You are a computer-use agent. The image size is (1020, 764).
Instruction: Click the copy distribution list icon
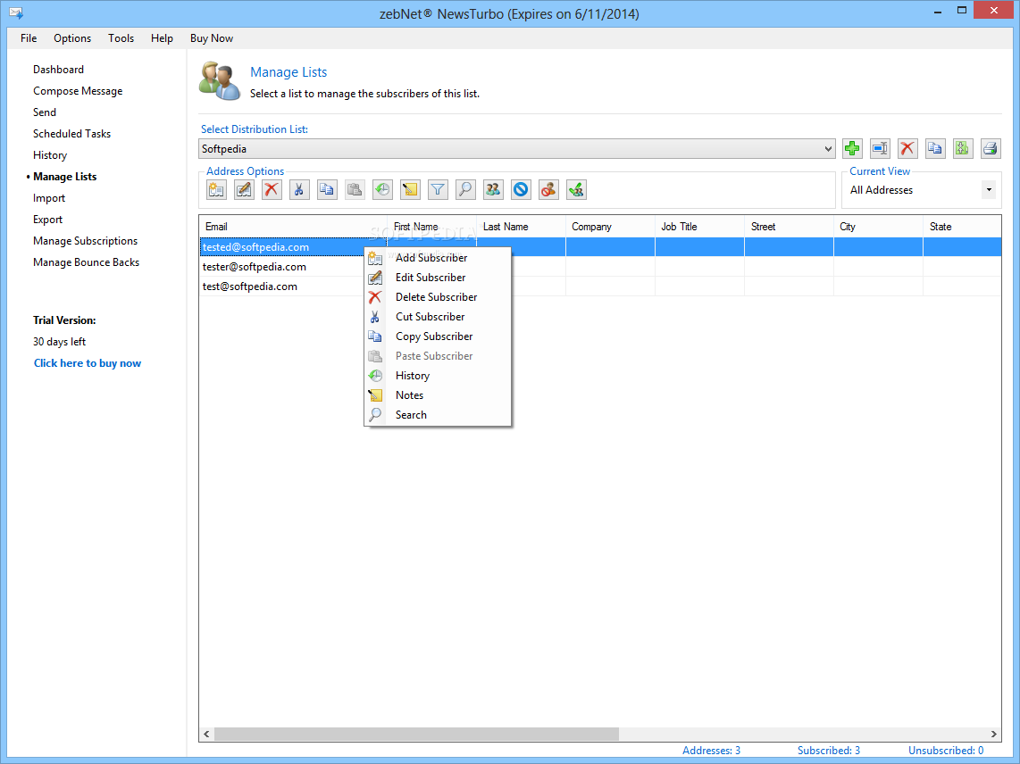click(935, 148)
